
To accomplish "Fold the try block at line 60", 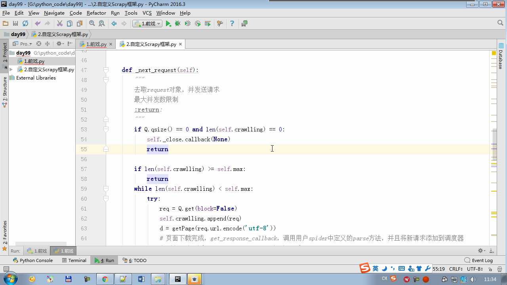I will [106, 199].
